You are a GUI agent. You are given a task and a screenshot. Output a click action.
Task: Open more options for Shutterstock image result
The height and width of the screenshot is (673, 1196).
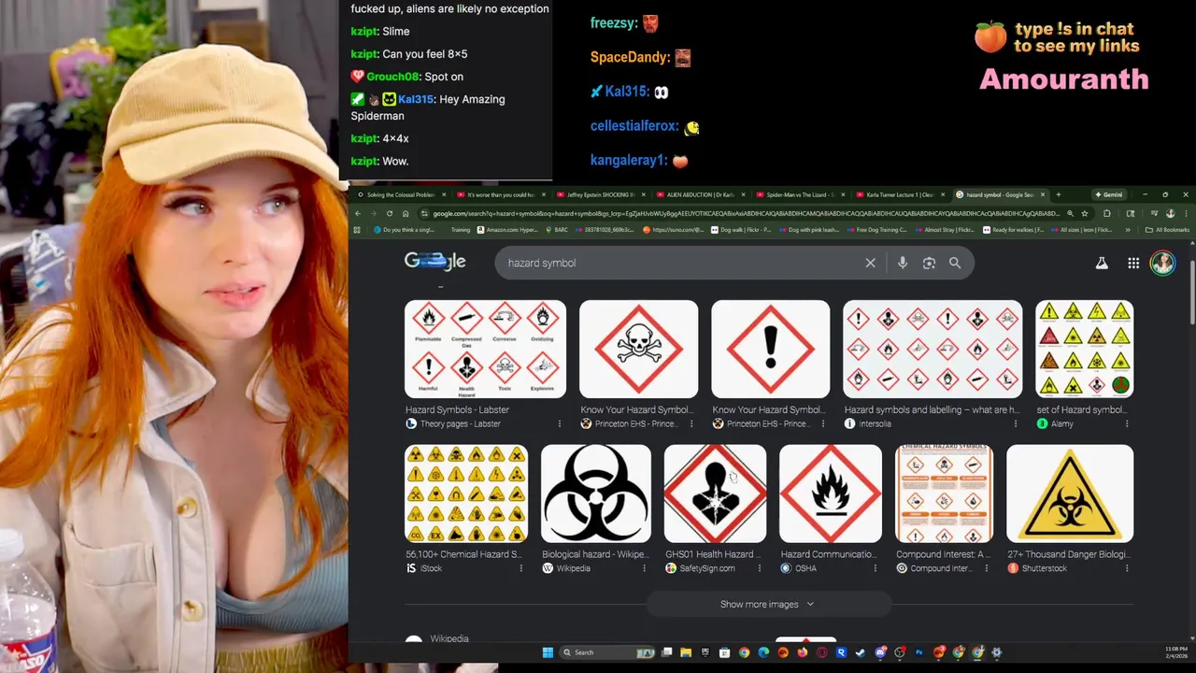[x=1127, y=568]
